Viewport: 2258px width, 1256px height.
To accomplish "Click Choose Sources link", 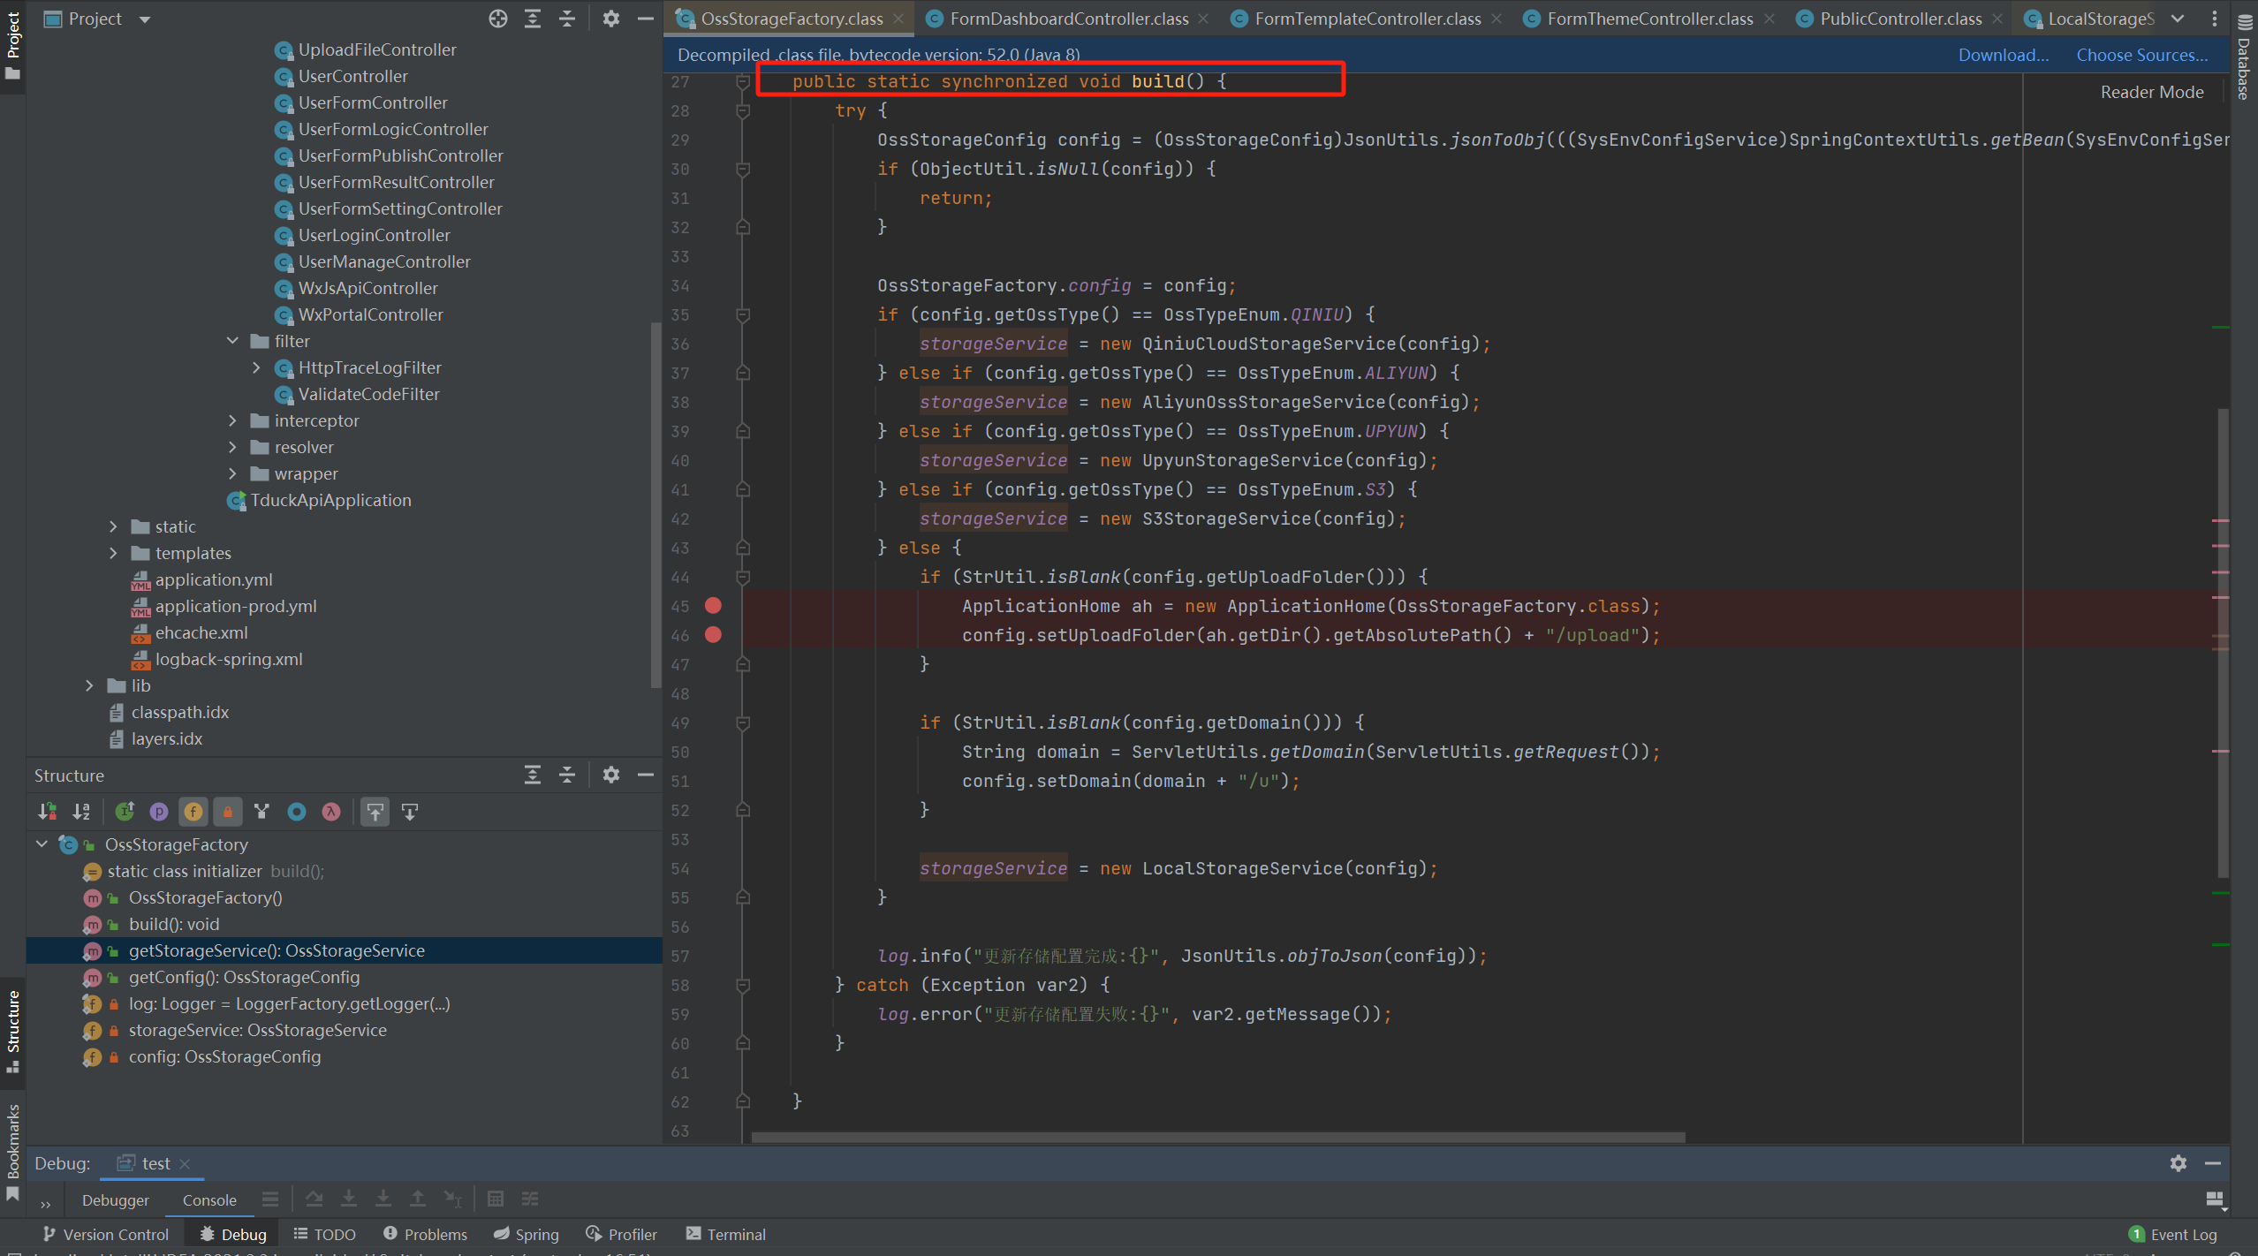I will 2141,55.
